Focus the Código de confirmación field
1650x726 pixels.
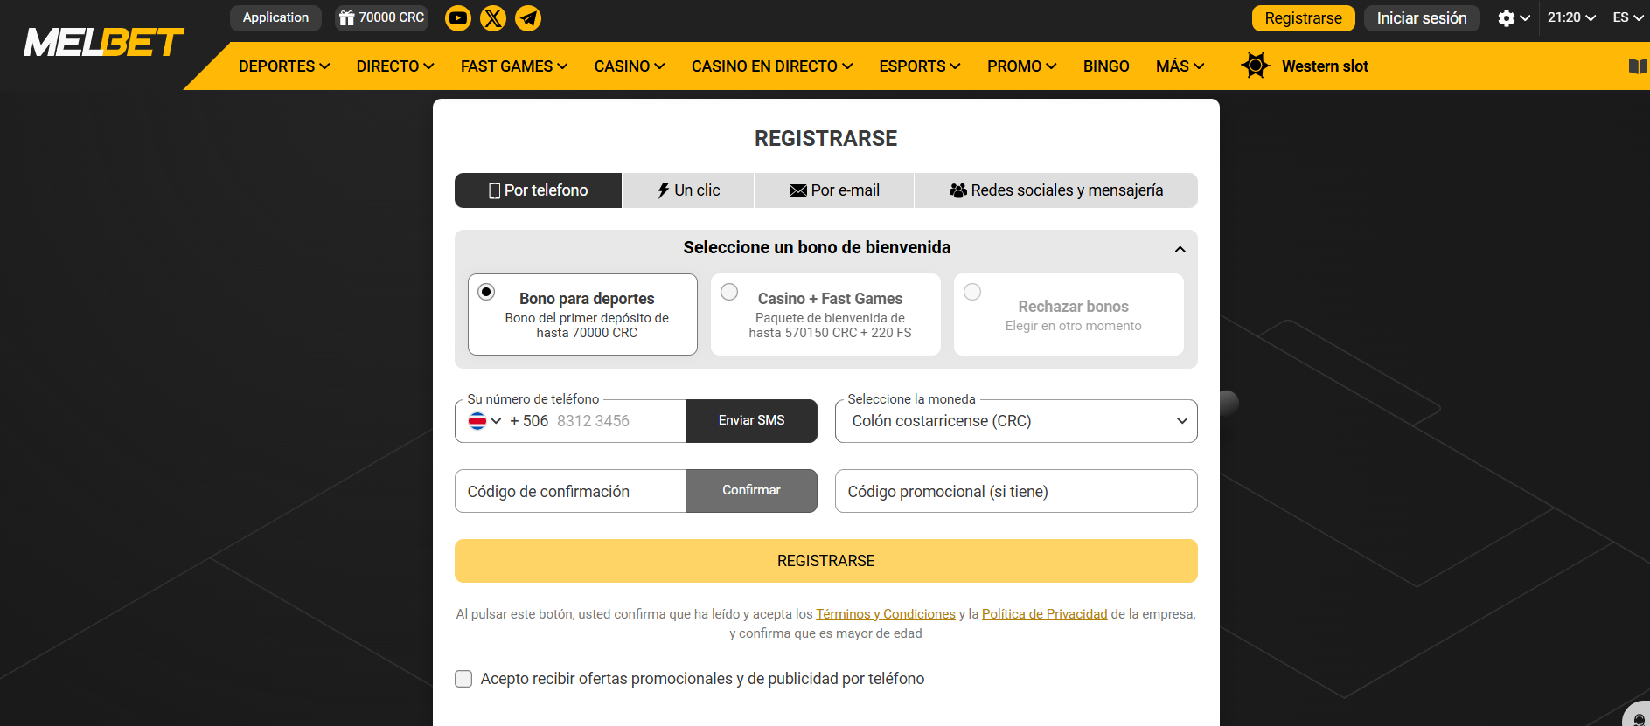click(571, 491)
